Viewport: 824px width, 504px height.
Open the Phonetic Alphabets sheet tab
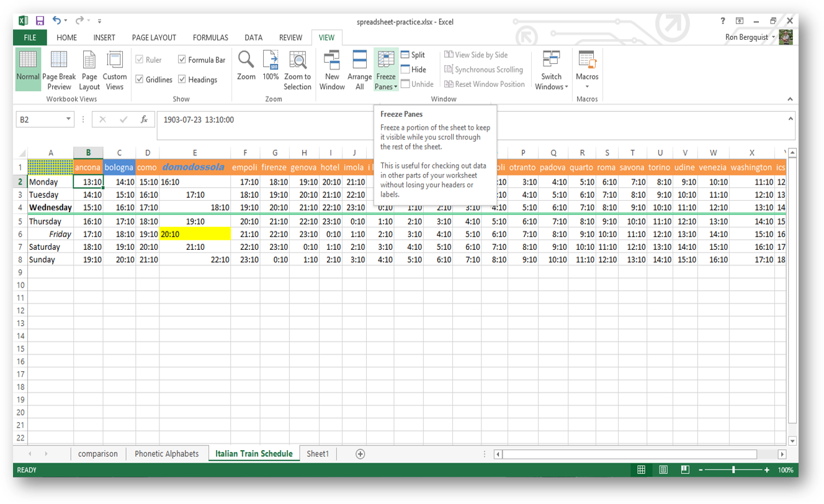click(167, 453)
